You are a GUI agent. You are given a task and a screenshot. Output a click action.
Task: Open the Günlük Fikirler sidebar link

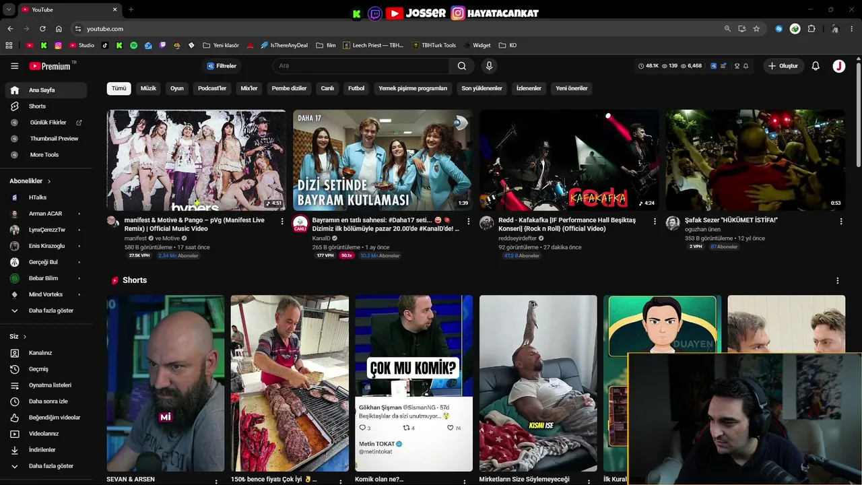(x=46, y=123)
